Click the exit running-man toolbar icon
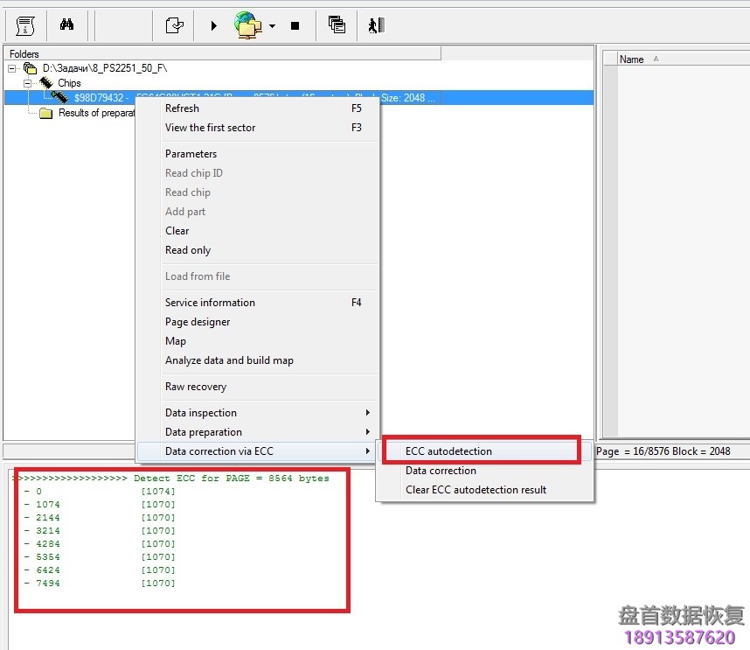Viewport: 750px width, 650px height. [376, 25]
